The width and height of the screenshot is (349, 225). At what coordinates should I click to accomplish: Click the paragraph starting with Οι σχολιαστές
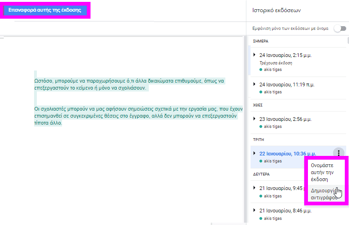click(x=138, y=116)
